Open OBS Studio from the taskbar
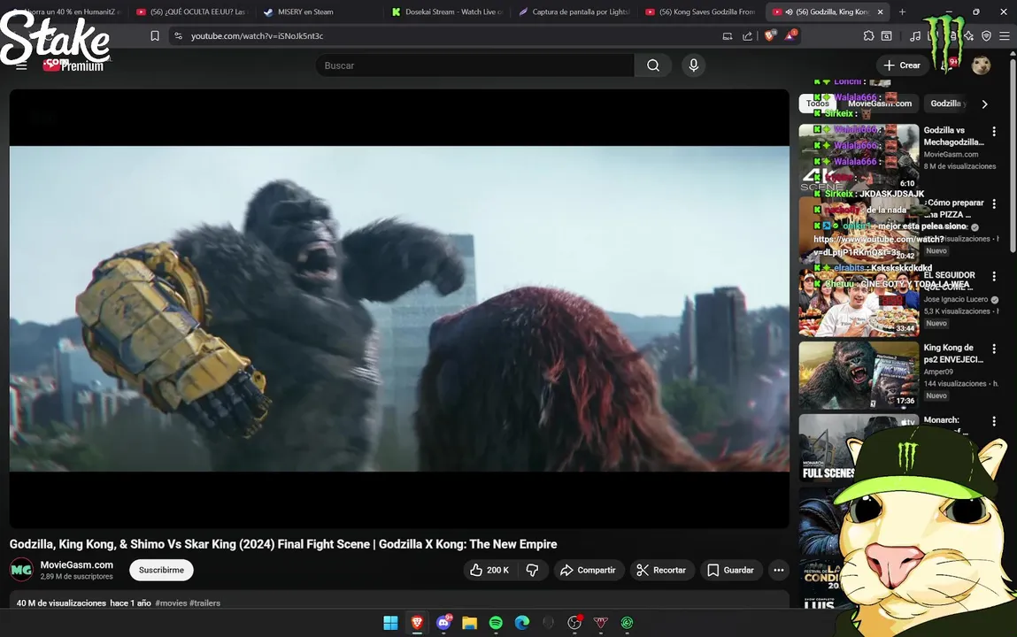Screen dimensions: 1017x637 click(574, 623)
